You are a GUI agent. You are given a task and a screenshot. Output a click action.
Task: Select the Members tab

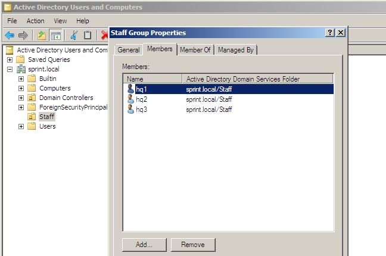(x=160, y=49)
